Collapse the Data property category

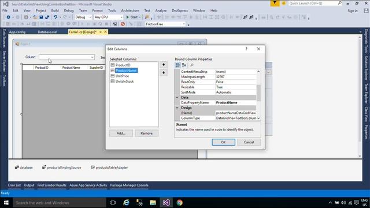coord(177,98)
